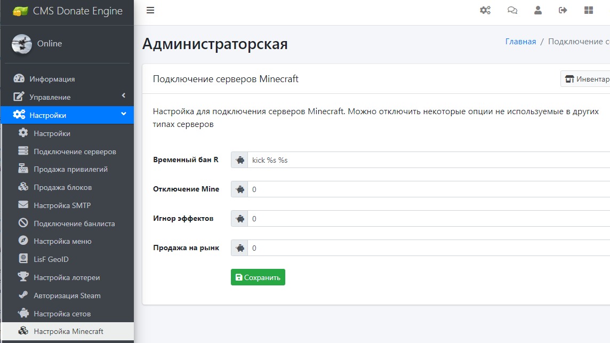Click the user profile icon

(x=538, y=10)
